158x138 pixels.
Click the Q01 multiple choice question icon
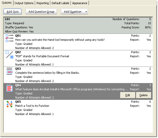pyautogui.click(x=10, y=38)
